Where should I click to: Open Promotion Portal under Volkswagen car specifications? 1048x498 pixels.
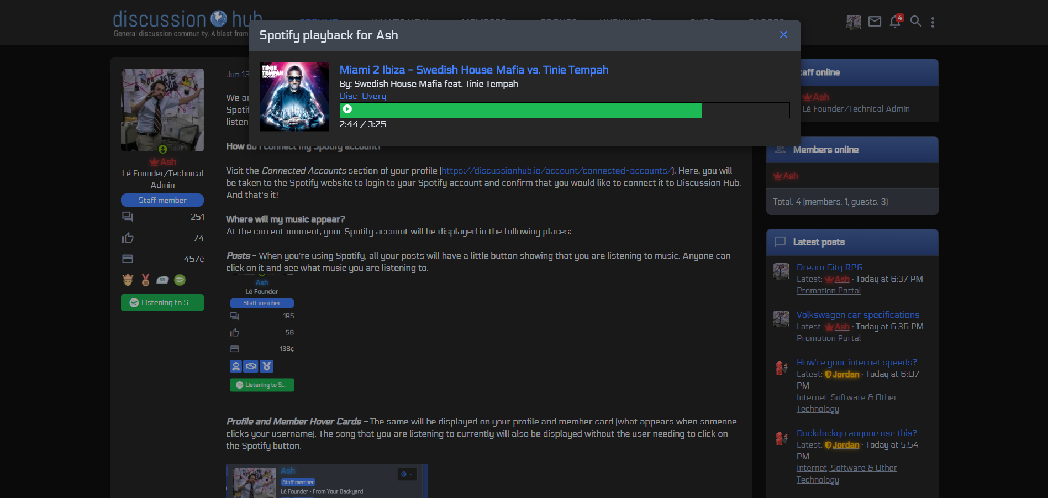click(x=829, y=338)
